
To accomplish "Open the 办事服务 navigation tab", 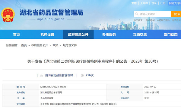I will (109, 35).
